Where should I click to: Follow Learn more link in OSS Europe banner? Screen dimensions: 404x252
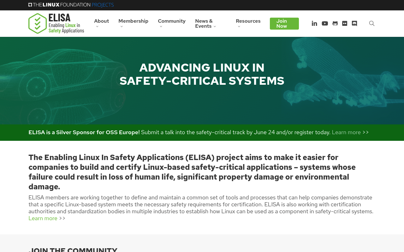346,132
